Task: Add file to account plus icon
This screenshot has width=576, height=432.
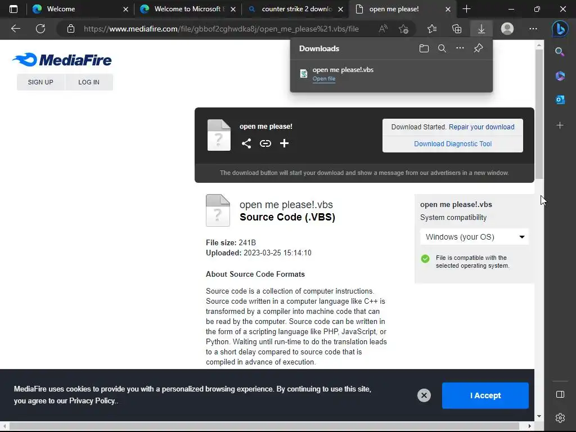Action: (284, 143)
